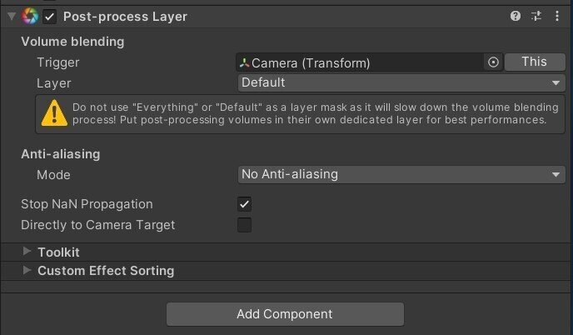Click the yellow warning triangle icon
573x335 pixels.
[55, 112]
